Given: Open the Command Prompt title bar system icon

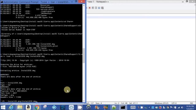Looking at the screenshot, I should (x=2, y=2).
